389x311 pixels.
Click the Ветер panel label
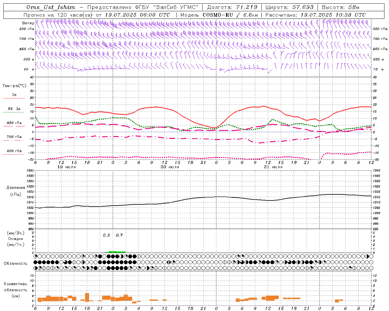28,23
